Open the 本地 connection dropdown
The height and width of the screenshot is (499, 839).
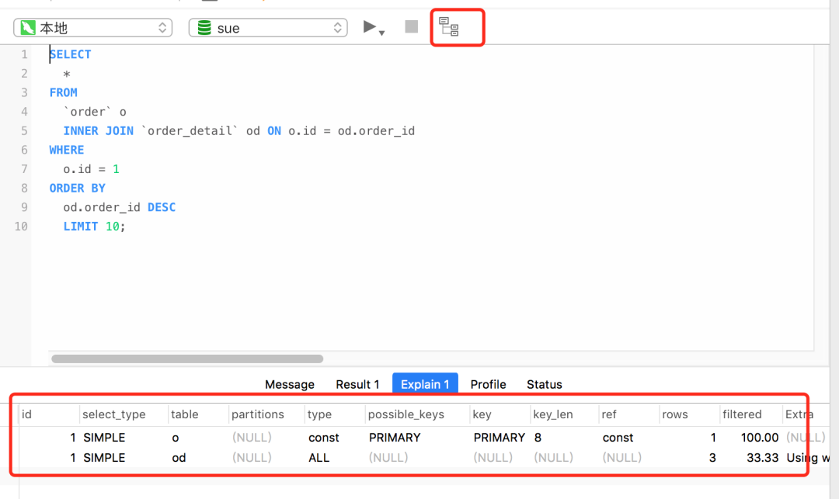click(x=162, y=26)
